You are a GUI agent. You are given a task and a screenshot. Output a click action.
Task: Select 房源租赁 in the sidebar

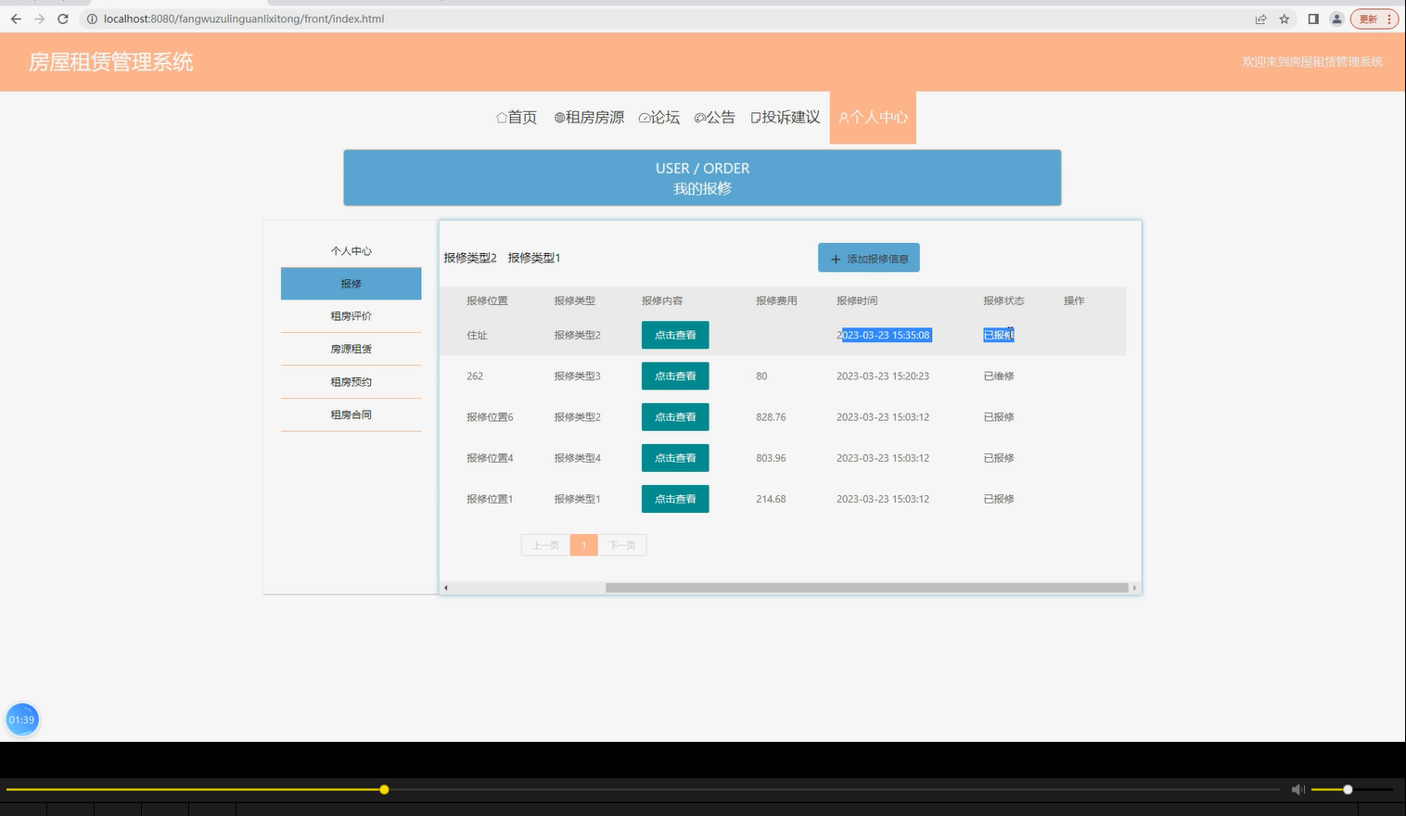tap(351, 350)
